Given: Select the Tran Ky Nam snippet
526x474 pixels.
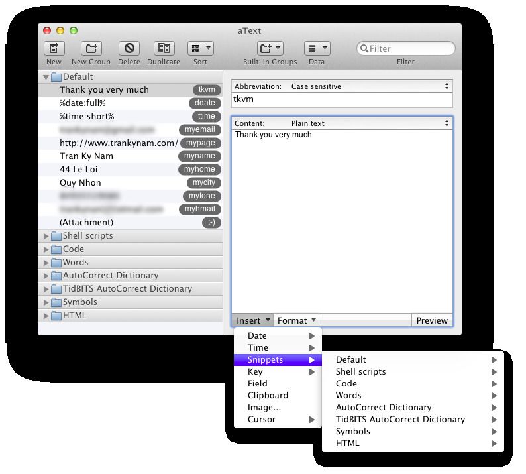Looking at the screenshot, I should pyautogui.click(x=130, y=156).
